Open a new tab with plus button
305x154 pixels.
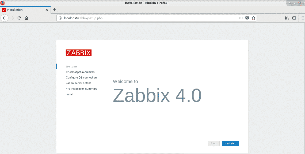point(55,10)
